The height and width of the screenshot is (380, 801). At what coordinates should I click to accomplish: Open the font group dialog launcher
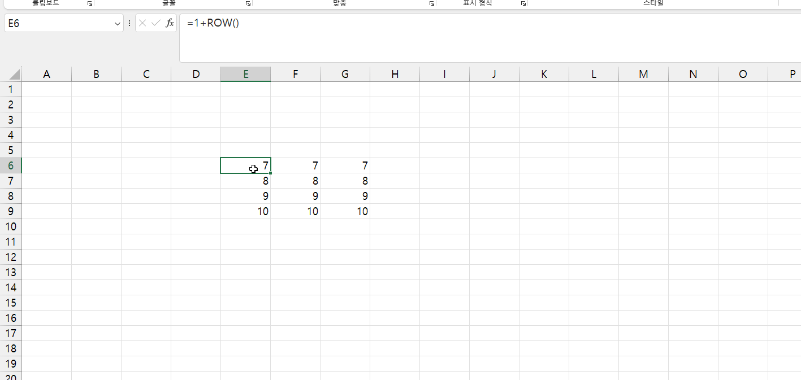click(x=248, y=3)
